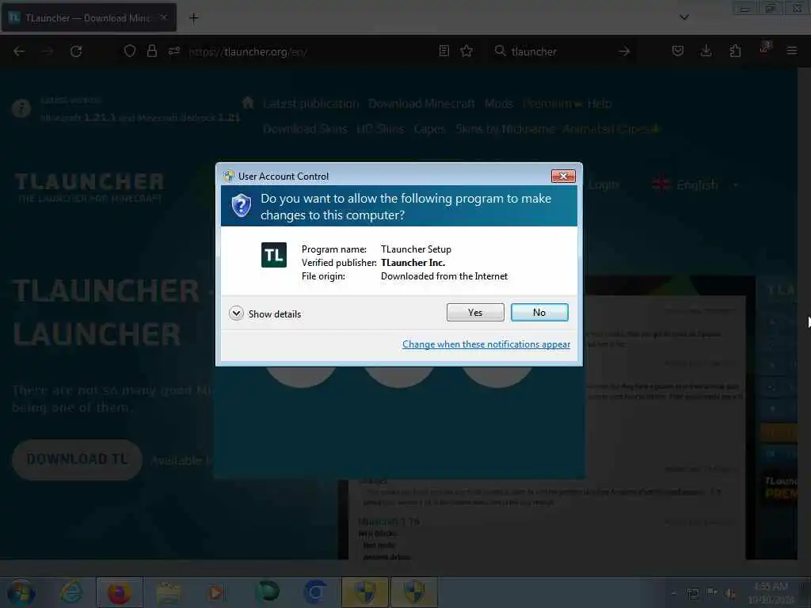This screenshot has width=811, height=608.
Task: Click the home icon on TLauncher site
Action: click(248, 102)
